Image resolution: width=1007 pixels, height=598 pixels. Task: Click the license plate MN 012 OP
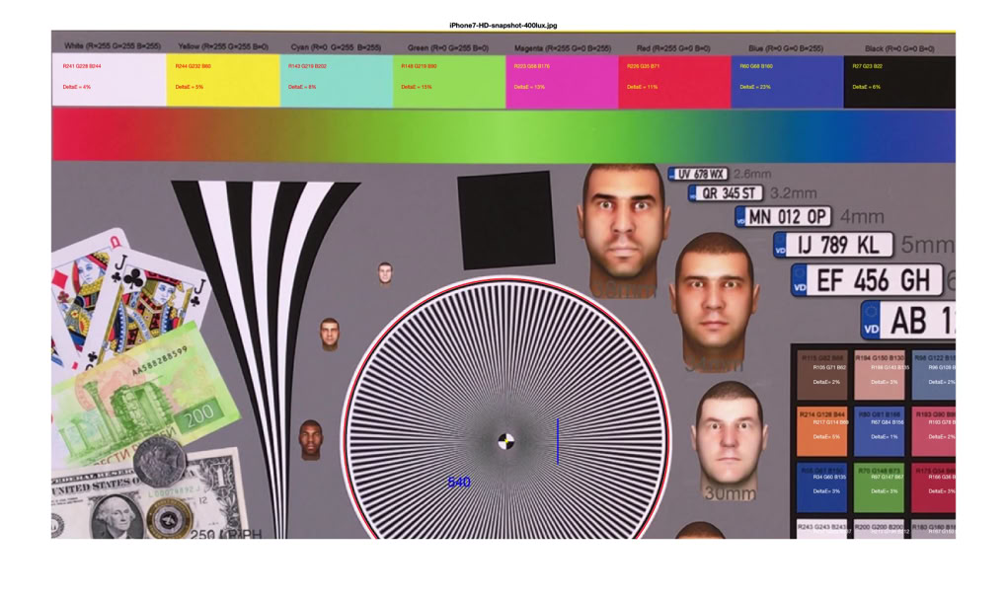tap(783, 217)
